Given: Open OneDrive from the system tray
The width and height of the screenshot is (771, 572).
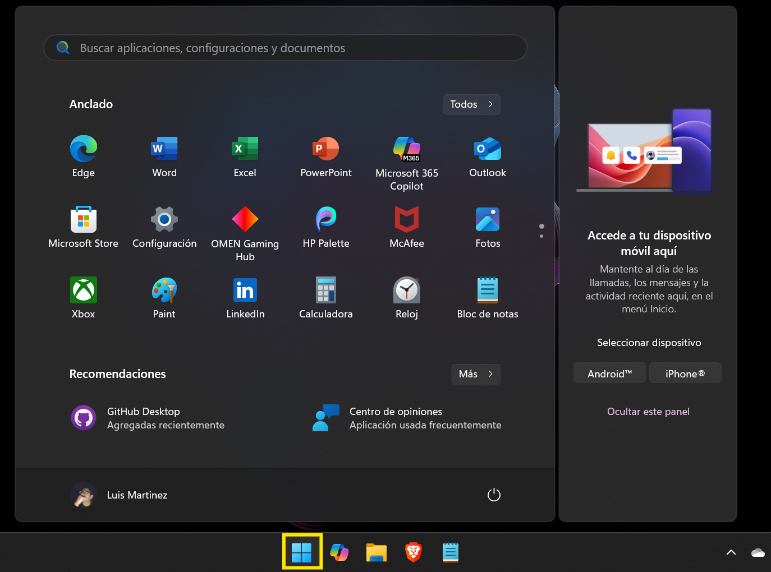Looking at the screenshot, I should click(x=757, y=552).
